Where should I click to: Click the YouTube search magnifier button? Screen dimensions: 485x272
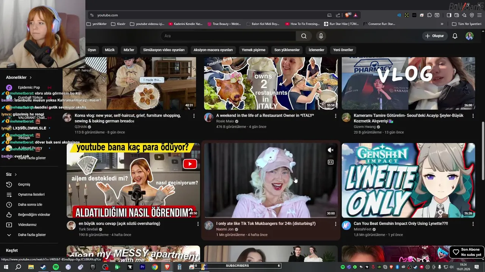[304, 36]
